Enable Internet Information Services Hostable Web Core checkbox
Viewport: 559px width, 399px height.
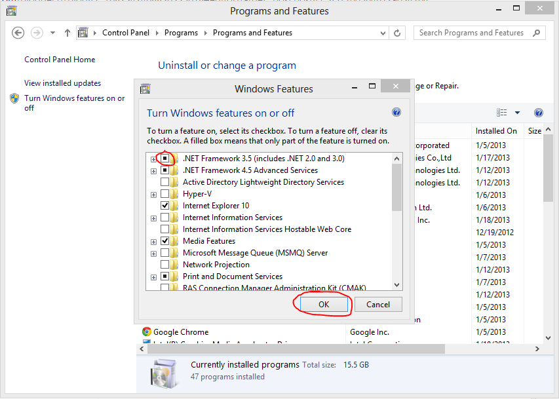[164, 229]
